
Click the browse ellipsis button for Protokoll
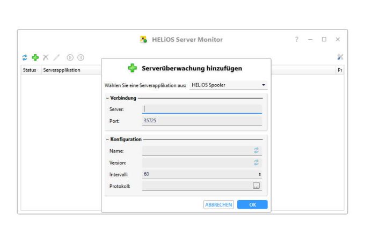(256, 186)
